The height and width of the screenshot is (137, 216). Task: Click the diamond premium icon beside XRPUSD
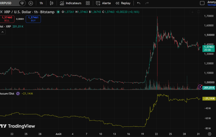[x=22, y=3]
